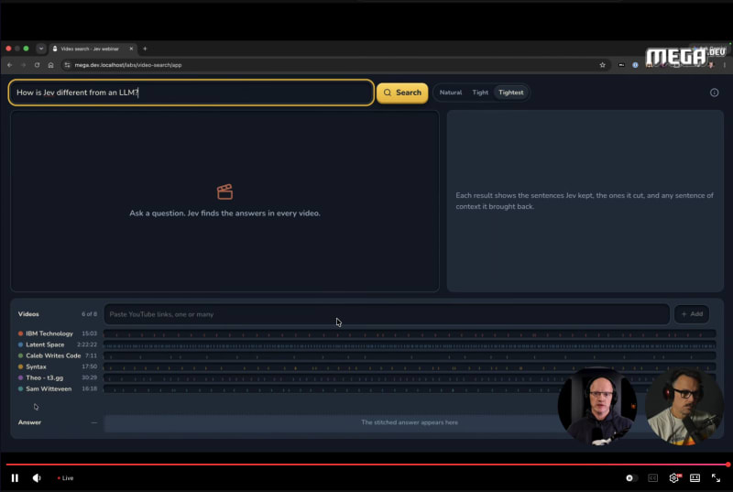Select the Tight trim mode
Screen dimensions: 733x492
[x=480, y=93]
